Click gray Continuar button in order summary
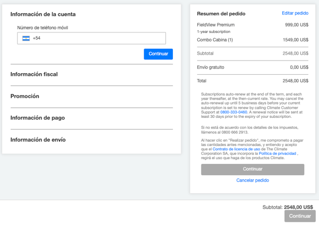Viewport: 319px width, 225px height. [x=253, y=169]
